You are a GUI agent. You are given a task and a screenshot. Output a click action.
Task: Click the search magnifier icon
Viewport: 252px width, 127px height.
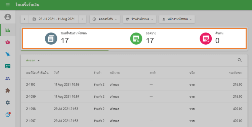pos(240,60)
